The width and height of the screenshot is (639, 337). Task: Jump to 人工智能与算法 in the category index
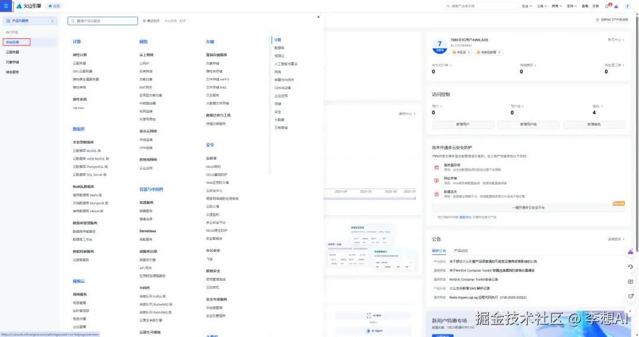286,64
